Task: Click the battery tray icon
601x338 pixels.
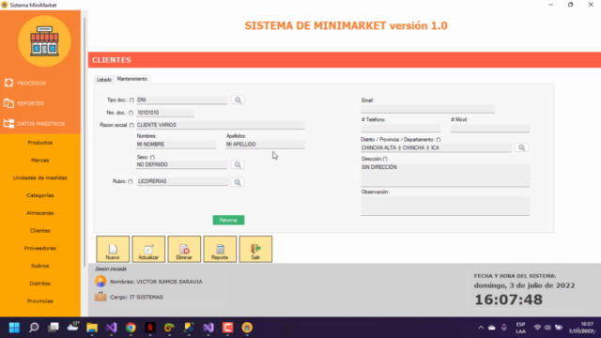Action: point(559,328)
